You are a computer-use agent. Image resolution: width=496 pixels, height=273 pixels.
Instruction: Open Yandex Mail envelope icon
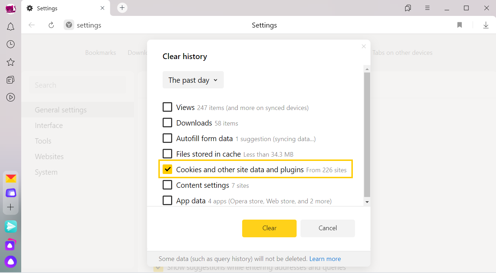[11, 179]
